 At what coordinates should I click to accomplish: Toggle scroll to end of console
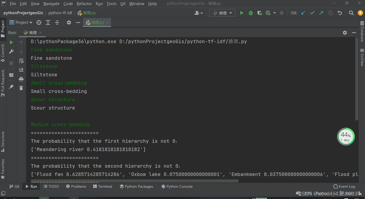tap(21, 70)
